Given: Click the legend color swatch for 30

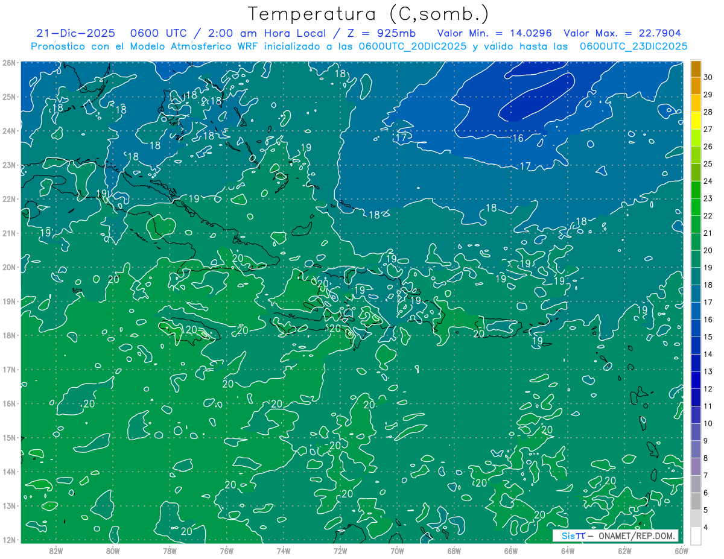Looking at the screenshot, I should click(696, 69).
